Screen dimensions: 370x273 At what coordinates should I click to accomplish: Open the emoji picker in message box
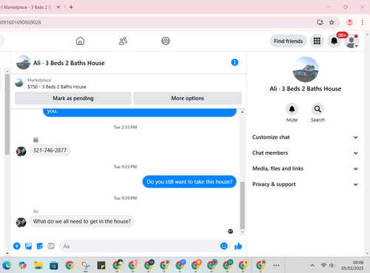[x=223, y=246]
